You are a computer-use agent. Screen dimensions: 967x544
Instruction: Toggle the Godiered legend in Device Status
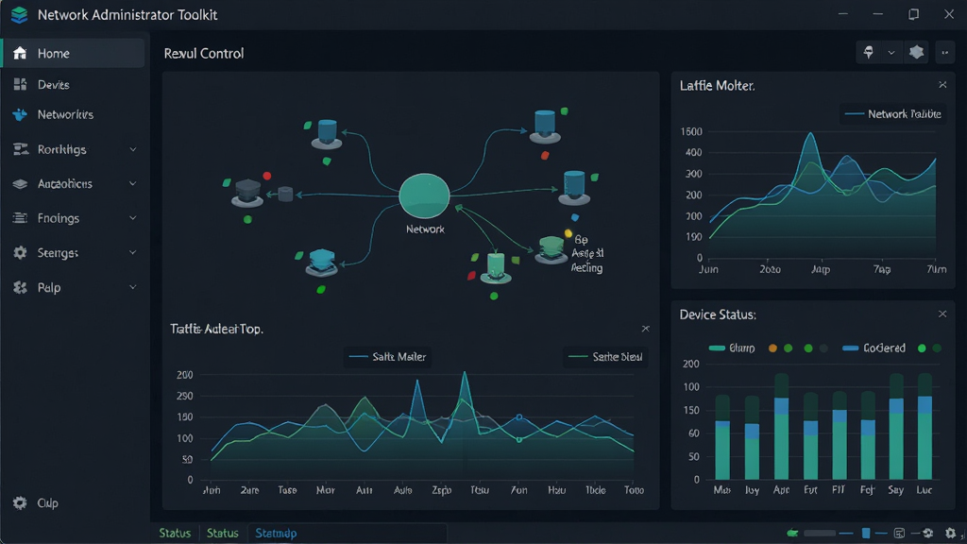coord(874,348)
